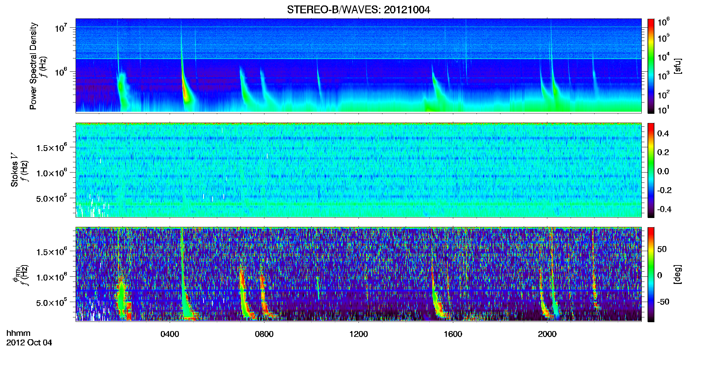The width and height of the screenshot is (717, 369).
Task: Click the plot title STEREO-B/WAVES: 20121004
Action: 358,10
